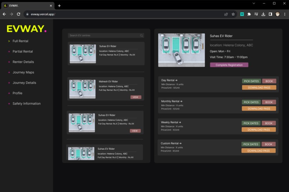Click the browser forward arrow

(11, 14)
